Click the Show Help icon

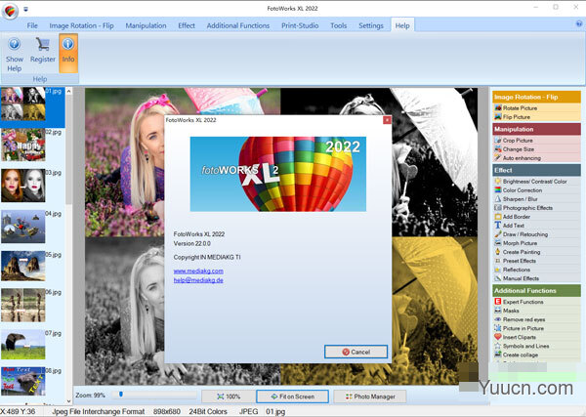15,44
